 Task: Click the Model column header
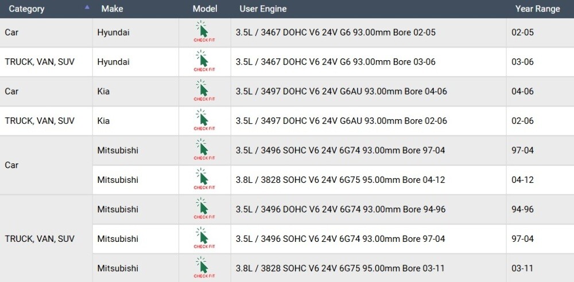tap(205, 9)
